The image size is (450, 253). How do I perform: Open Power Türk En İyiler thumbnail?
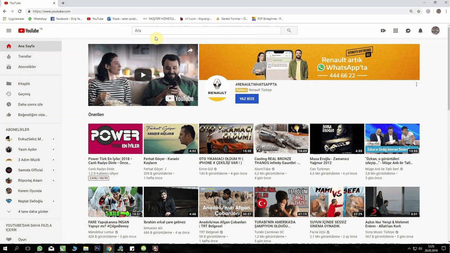pyautogui.click(x=115, y=139)
